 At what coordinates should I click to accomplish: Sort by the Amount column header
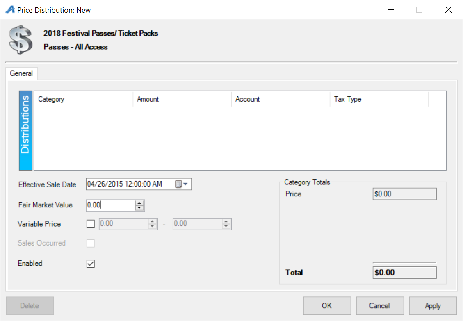click(182, 99)
